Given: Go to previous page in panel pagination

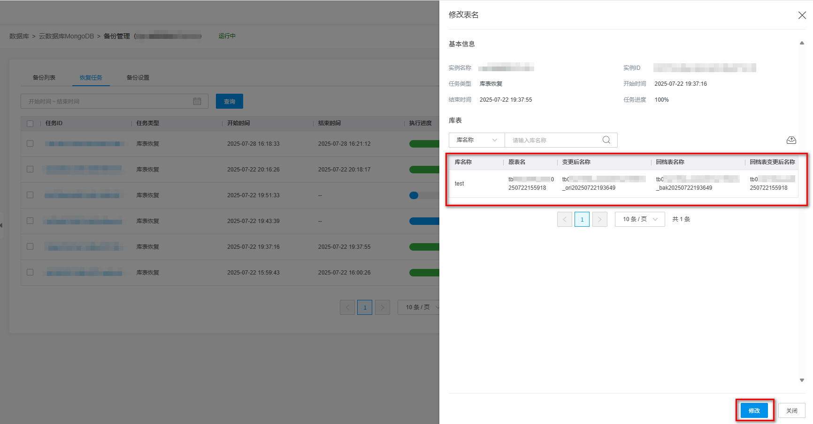Looking at the screenshot, I should pos(565,219).
